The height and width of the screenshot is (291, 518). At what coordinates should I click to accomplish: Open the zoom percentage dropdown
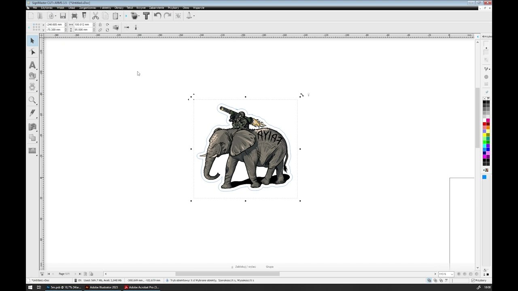tap(452, 274)
